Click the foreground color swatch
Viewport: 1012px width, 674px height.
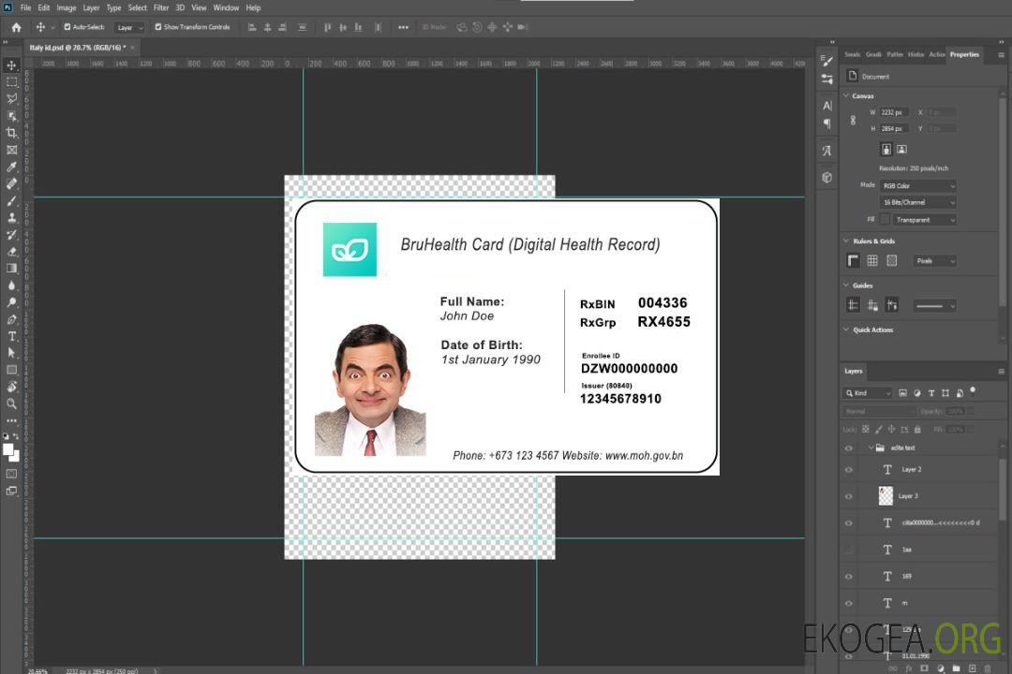(x=7, y=449)
